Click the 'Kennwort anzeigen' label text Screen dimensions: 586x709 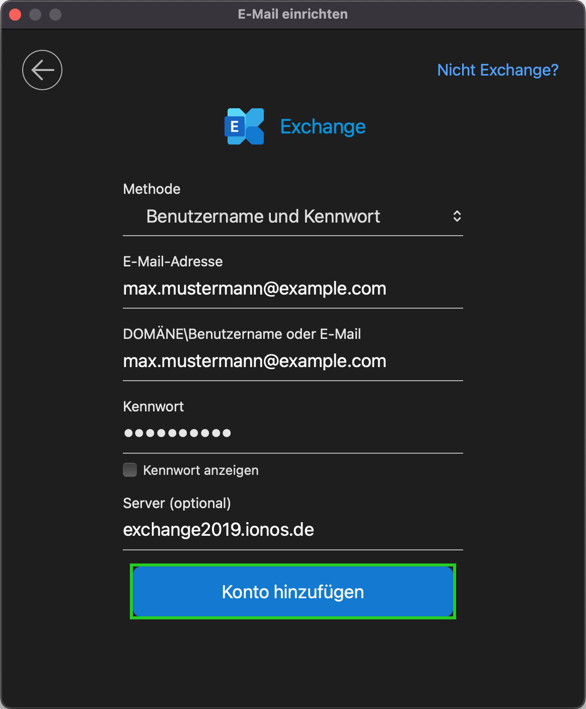click(x=201, y=470)
